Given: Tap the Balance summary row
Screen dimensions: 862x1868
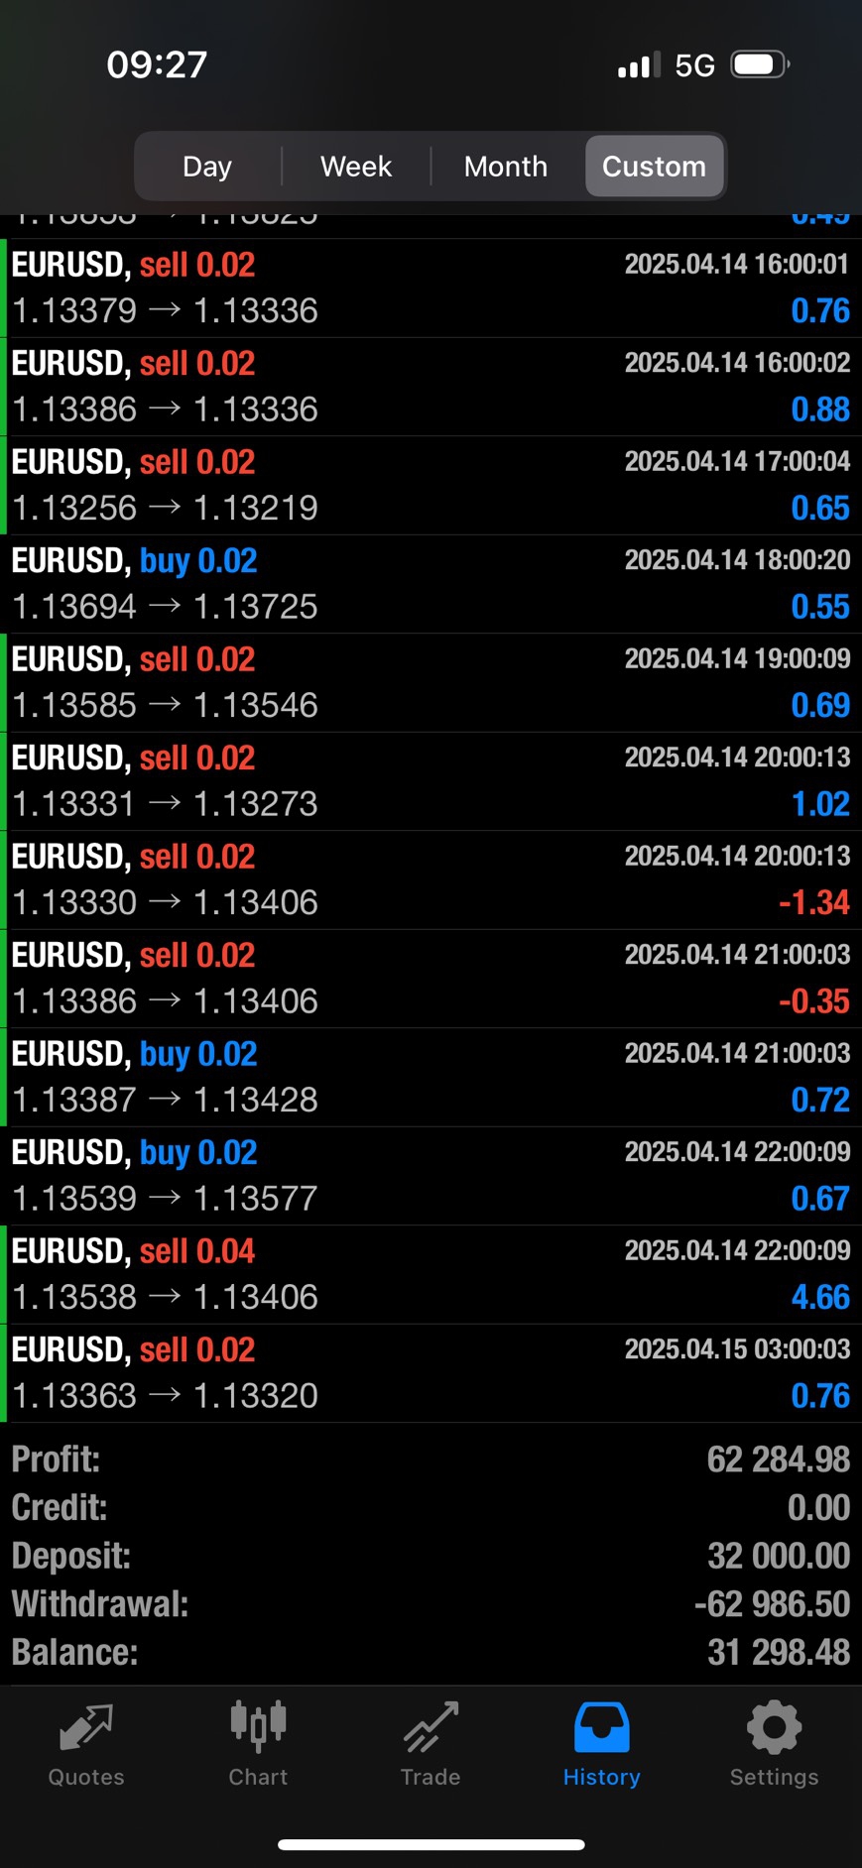Looking at the screenshot, I should (431, 1653).
